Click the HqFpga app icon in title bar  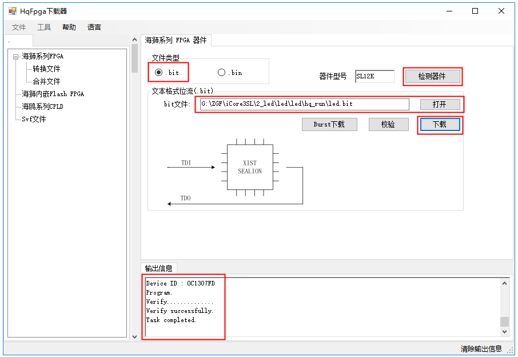12,11
